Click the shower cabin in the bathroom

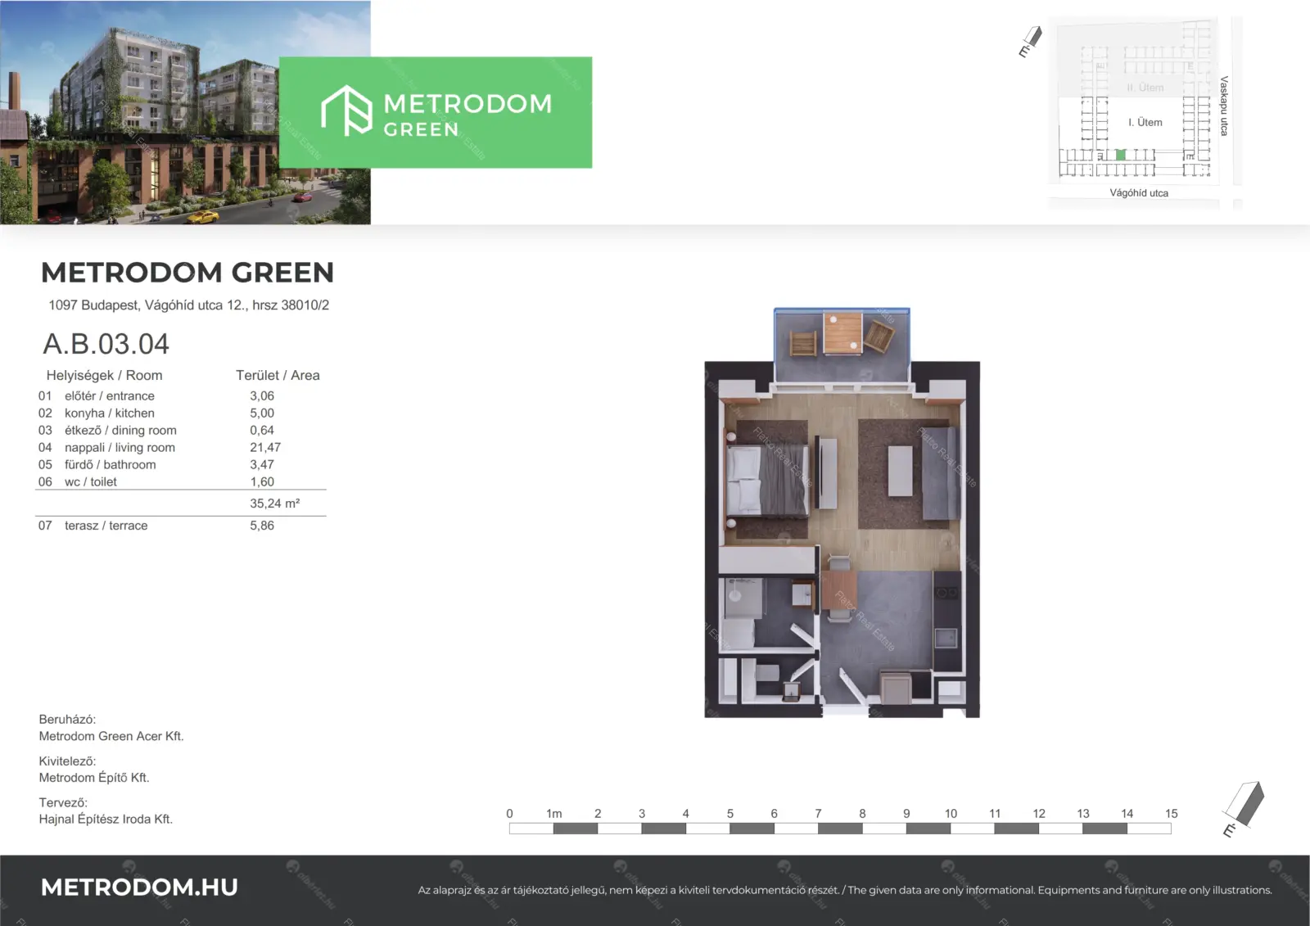click(744, 598)
